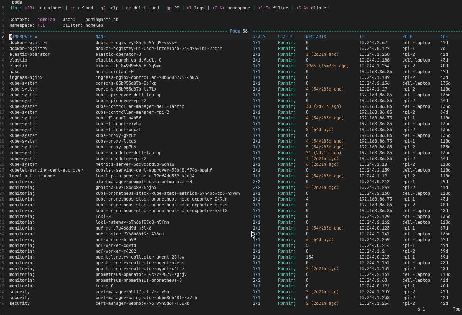462x315 pixels.
Task: Select pod prometheus-prometheus-prometheus-0
Action: click(x=139, y=280)
